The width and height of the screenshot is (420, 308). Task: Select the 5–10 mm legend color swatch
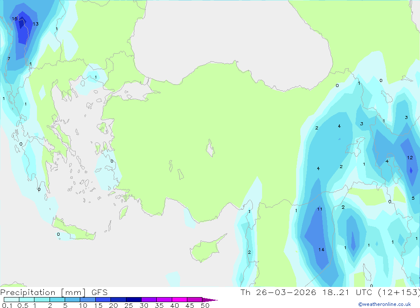click(x=73, y=300)
